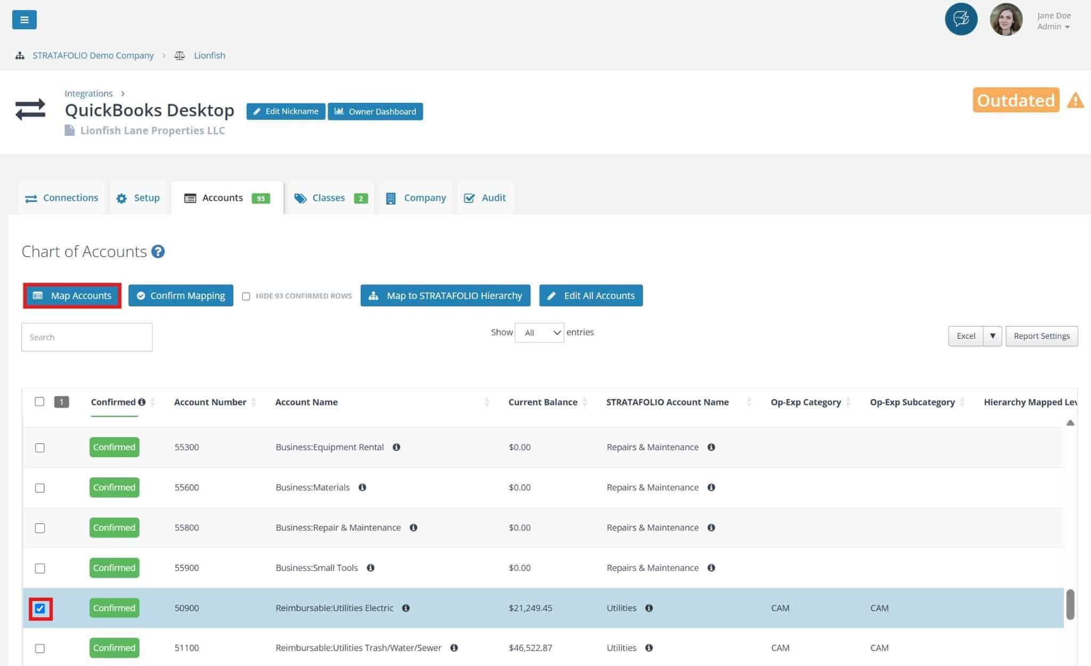Viewport: 1091px width, 666px height.
Task: Click Jane Doe profile avatar
Action: click(1006, 20)
